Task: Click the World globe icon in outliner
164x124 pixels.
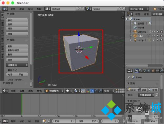Action: [x=135, y=27]
